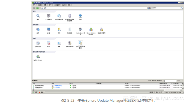Open the 会话 sessions monitor icon
The image size is (187, 104).
pyautogui.click(x=49, y=29)
